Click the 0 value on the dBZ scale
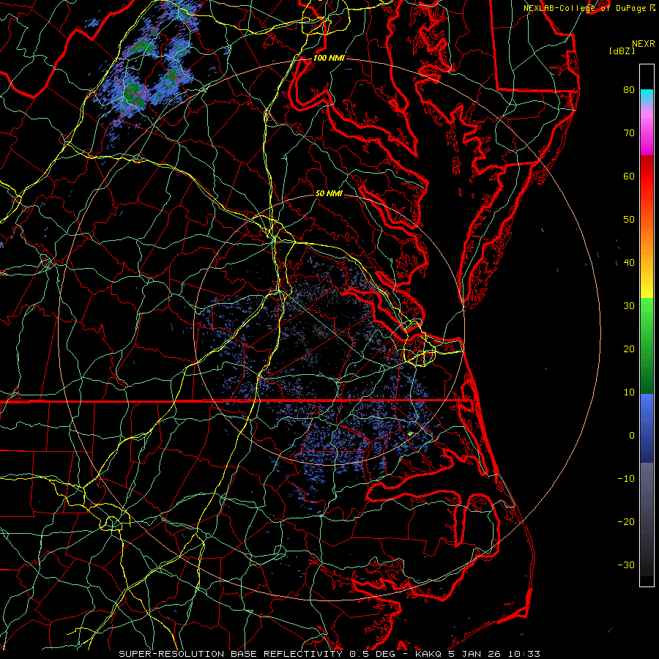 tap(632, 436)
